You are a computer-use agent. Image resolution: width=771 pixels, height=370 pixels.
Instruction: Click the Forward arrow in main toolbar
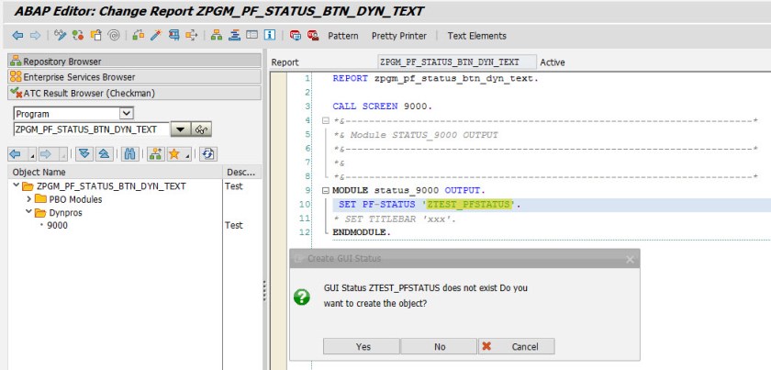click(x=36, y=36)
